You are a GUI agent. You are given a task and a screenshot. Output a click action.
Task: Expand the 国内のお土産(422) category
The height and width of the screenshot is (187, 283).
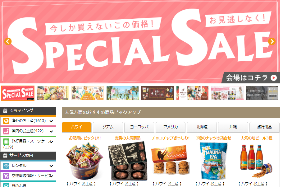(51, 132)
